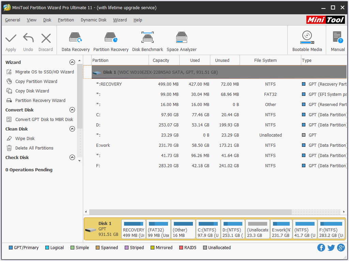
Task: Start Migrate OS to SSD/HD Wizard
Action: (x=45, y=72)
